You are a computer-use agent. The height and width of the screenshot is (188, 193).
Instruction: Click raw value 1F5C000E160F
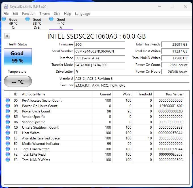click(x=171, y=106)
